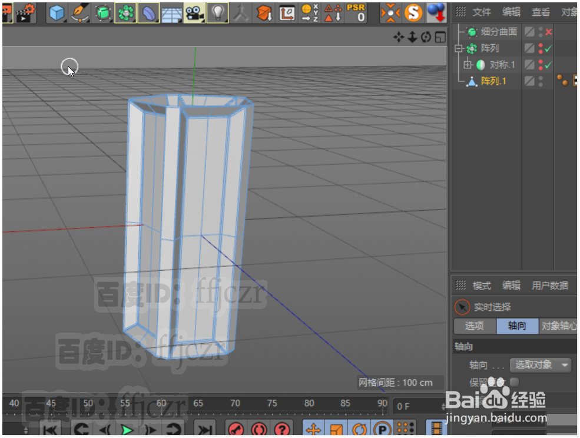Step forward one frame
Screen dimensions: 580x438
[x=151, y=430]
